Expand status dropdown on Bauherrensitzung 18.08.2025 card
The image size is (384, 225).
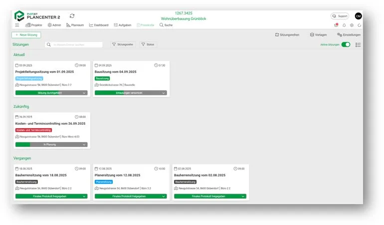(84, 197)
